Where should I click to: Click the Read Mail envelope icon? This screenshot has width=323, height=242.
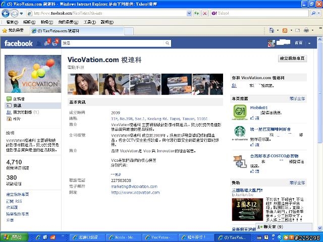(297, 30)
